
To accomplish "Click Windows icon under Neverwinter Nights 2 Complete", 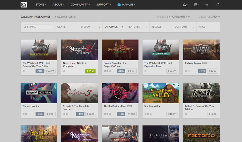I will 64,71.
